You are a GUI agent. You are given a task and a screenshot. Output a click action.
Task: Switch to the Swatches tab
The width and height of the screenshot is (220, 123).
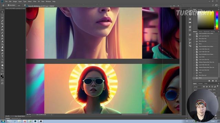(x=200, y=10)
